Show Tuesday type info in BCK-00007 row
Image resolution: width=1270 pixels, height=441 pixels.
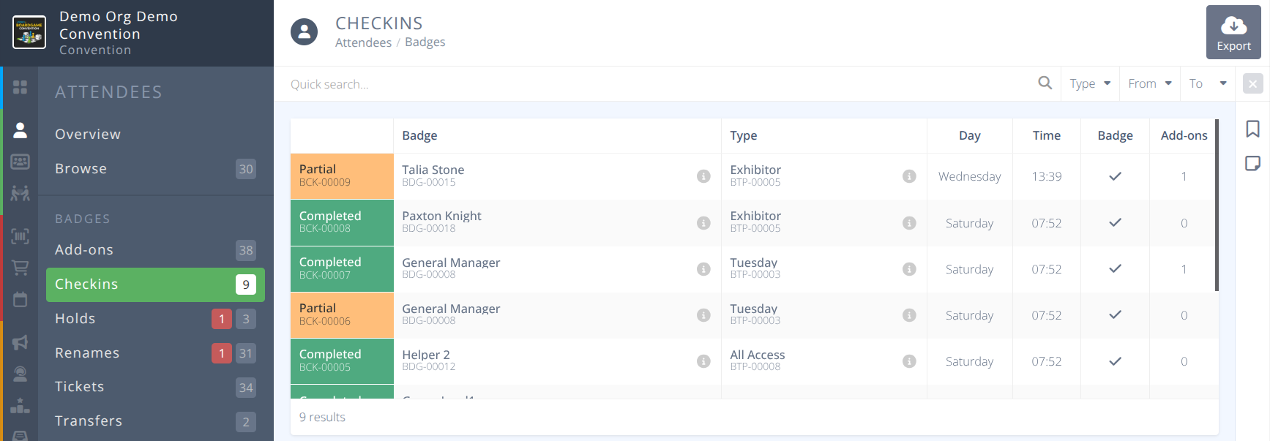click(x=909, y=269)
